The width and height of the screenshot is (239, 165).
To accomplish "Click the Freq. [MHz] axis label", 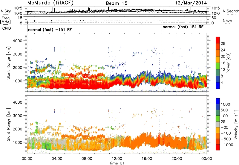I will [5, 20].
